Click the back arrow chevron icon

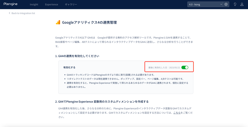9,13
